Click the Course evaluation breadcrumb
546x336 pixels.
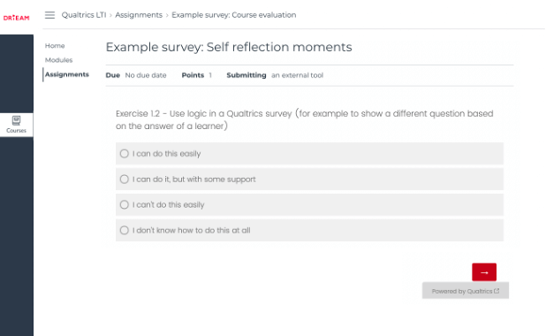233,15
